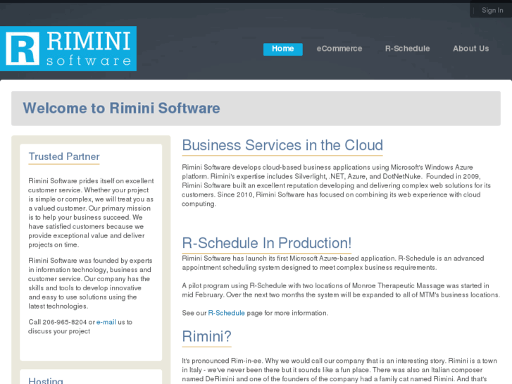Click the Welcome to Rimini Software heading
Viewport: 512px width, 384px height.
[x=121, y=109]
